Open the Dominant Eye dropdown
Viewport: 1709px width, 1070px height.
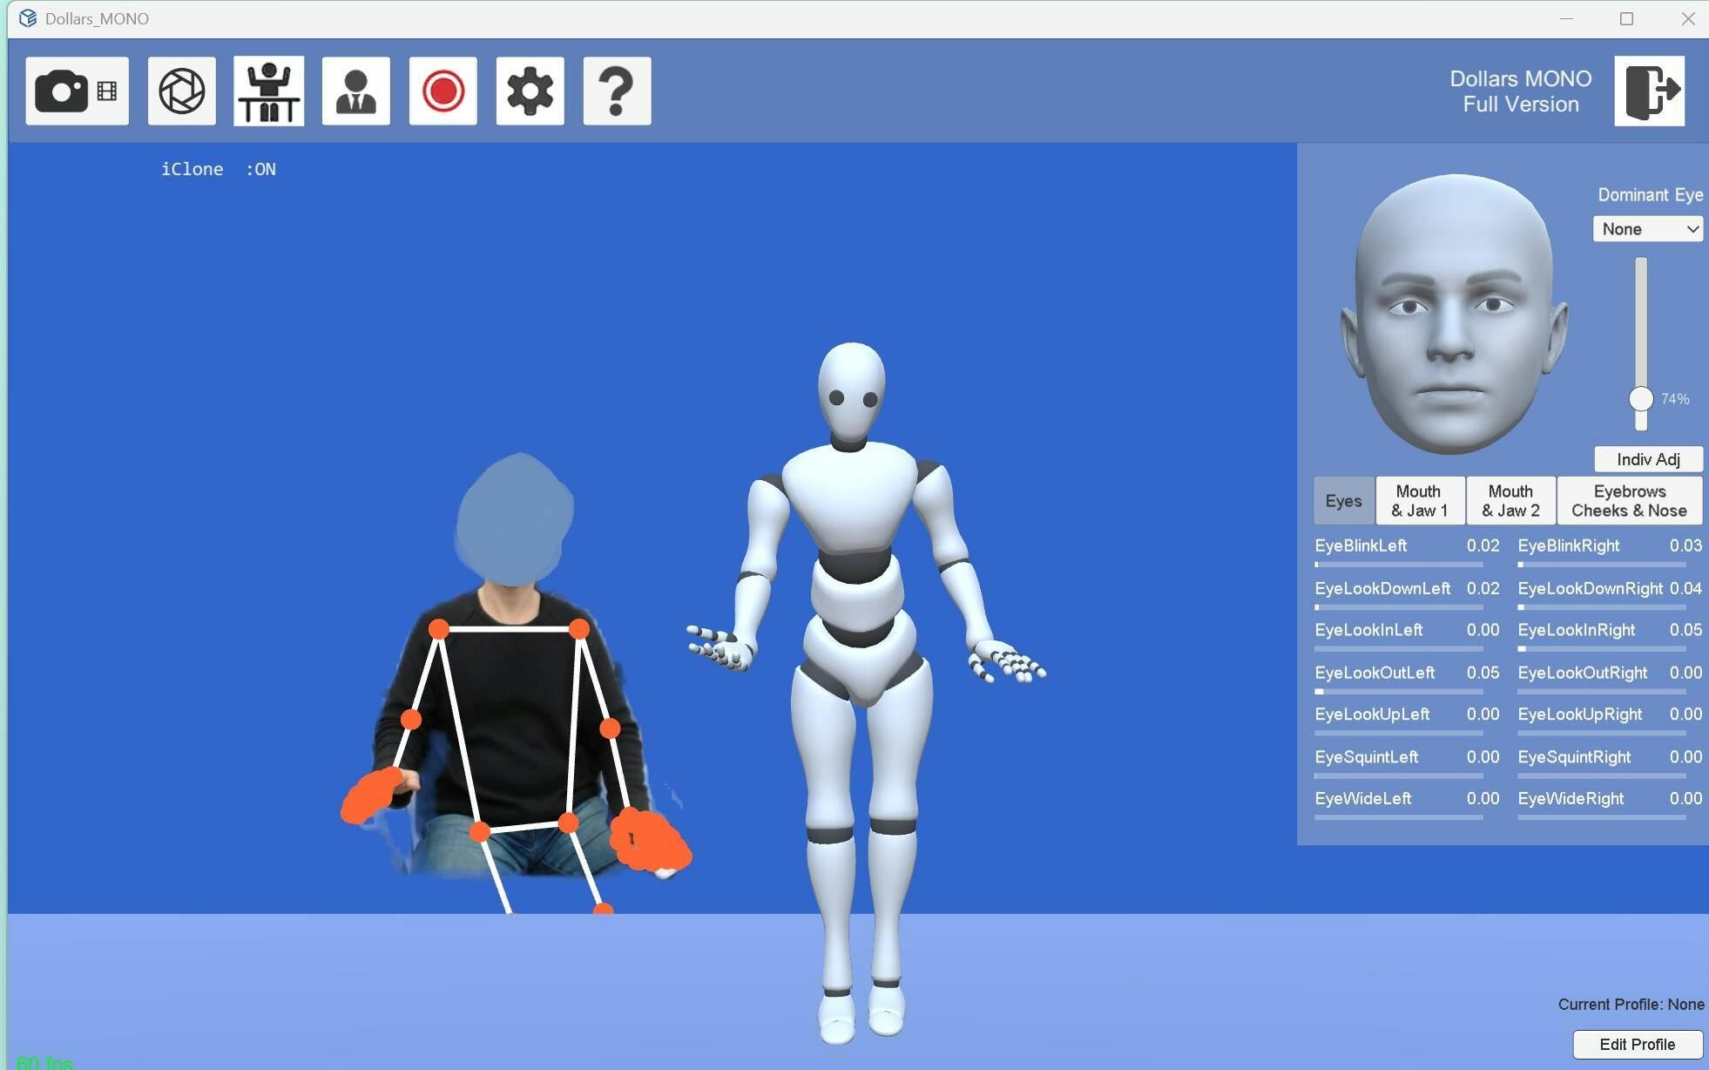point(1647,229)
